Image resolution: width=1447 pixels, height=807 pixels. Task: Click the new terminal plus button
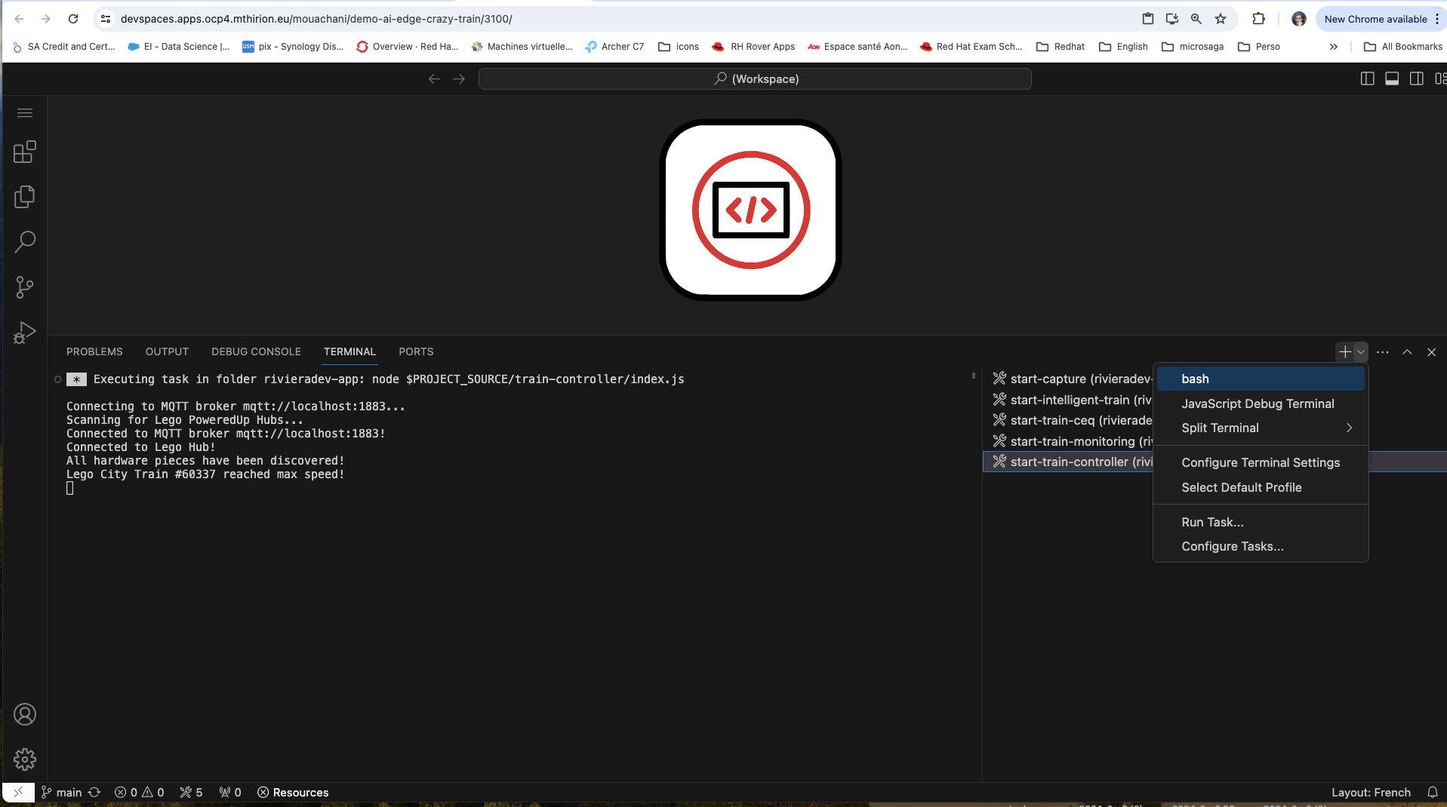[1344, 352]
